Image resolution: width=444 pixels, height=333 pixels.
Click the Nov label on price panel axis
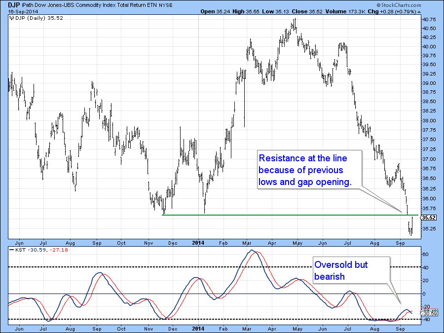point(148,243)
